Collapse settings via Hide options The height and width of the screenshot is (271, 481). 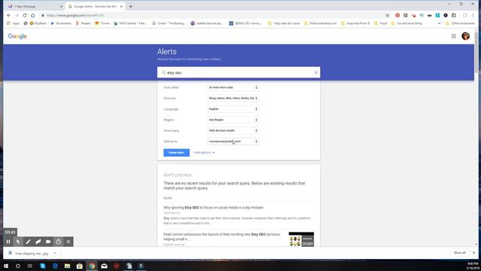(x=204, y=153)
